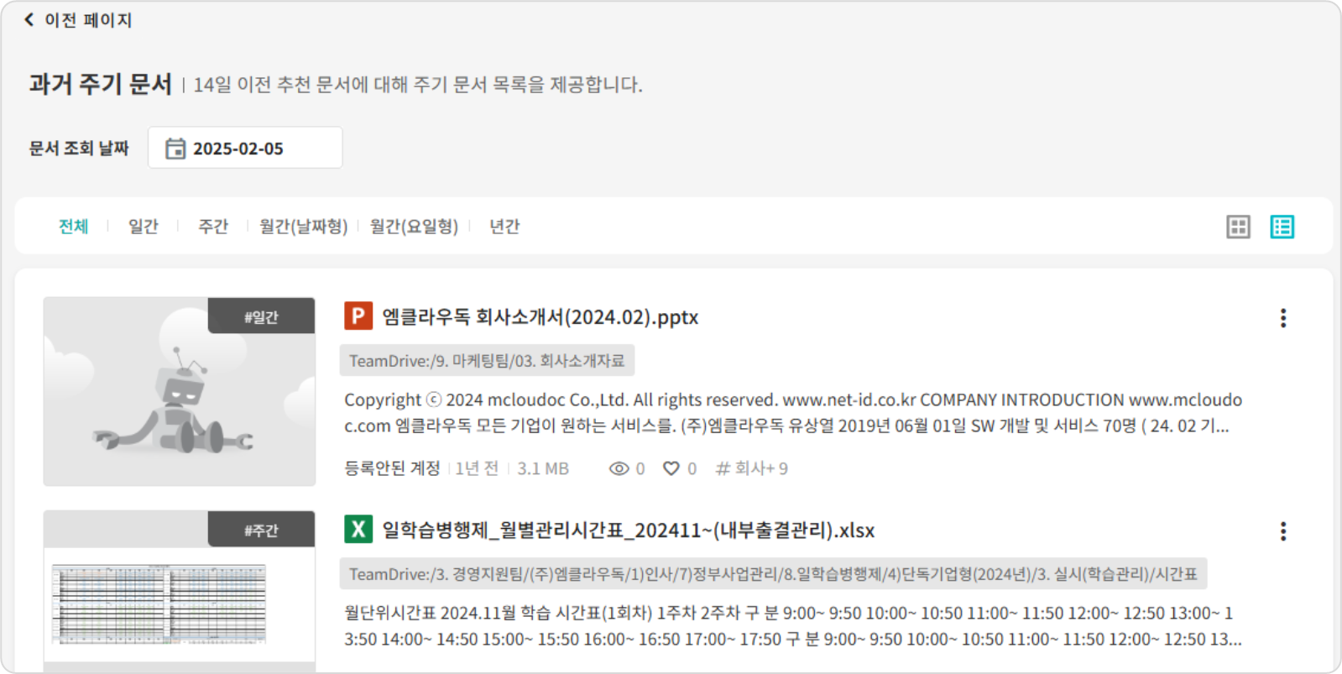
Task: Switch to list view layout
Action: pyautogui.click(x=1282, y=227)
